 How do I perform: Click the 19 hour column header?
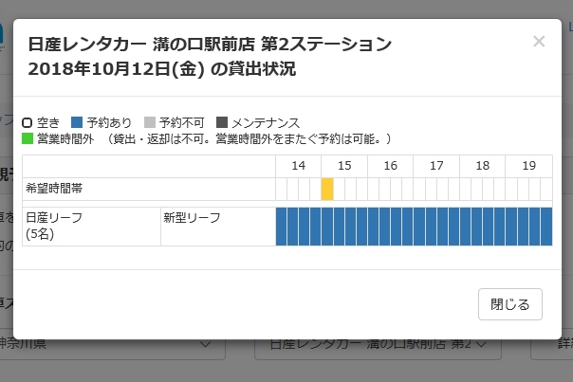(528, 166)
